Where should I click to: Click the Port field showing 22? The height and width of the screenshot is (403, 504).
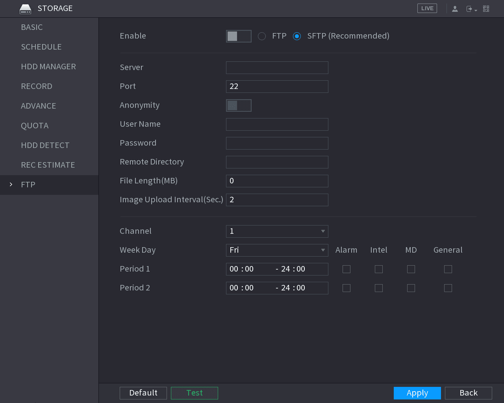point(277,87)
